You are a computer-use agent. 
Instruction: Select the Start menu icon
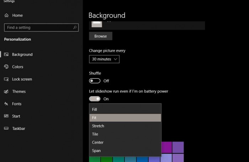[6, 116]
